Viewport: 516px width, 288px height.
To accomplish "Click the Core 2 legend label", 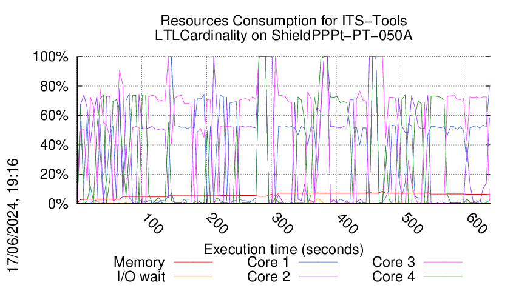I will 268,276.
